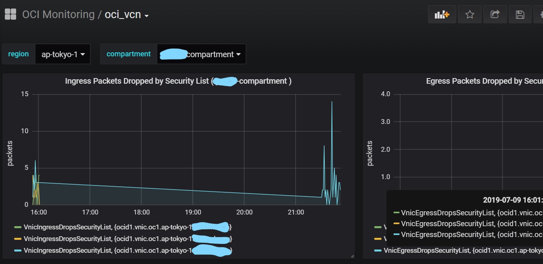Click the 16:00 tick on Ingress x-axis
The width and height of the screenshot is (543, 264).
(38, 212)
